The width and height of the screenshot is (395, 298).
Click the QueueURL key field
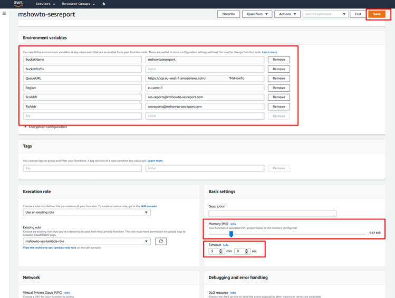82,79
